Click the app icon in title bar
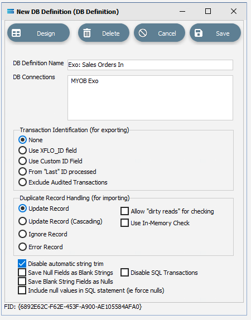Viewport: 251px width, 320px height. (x=11, y=11)
